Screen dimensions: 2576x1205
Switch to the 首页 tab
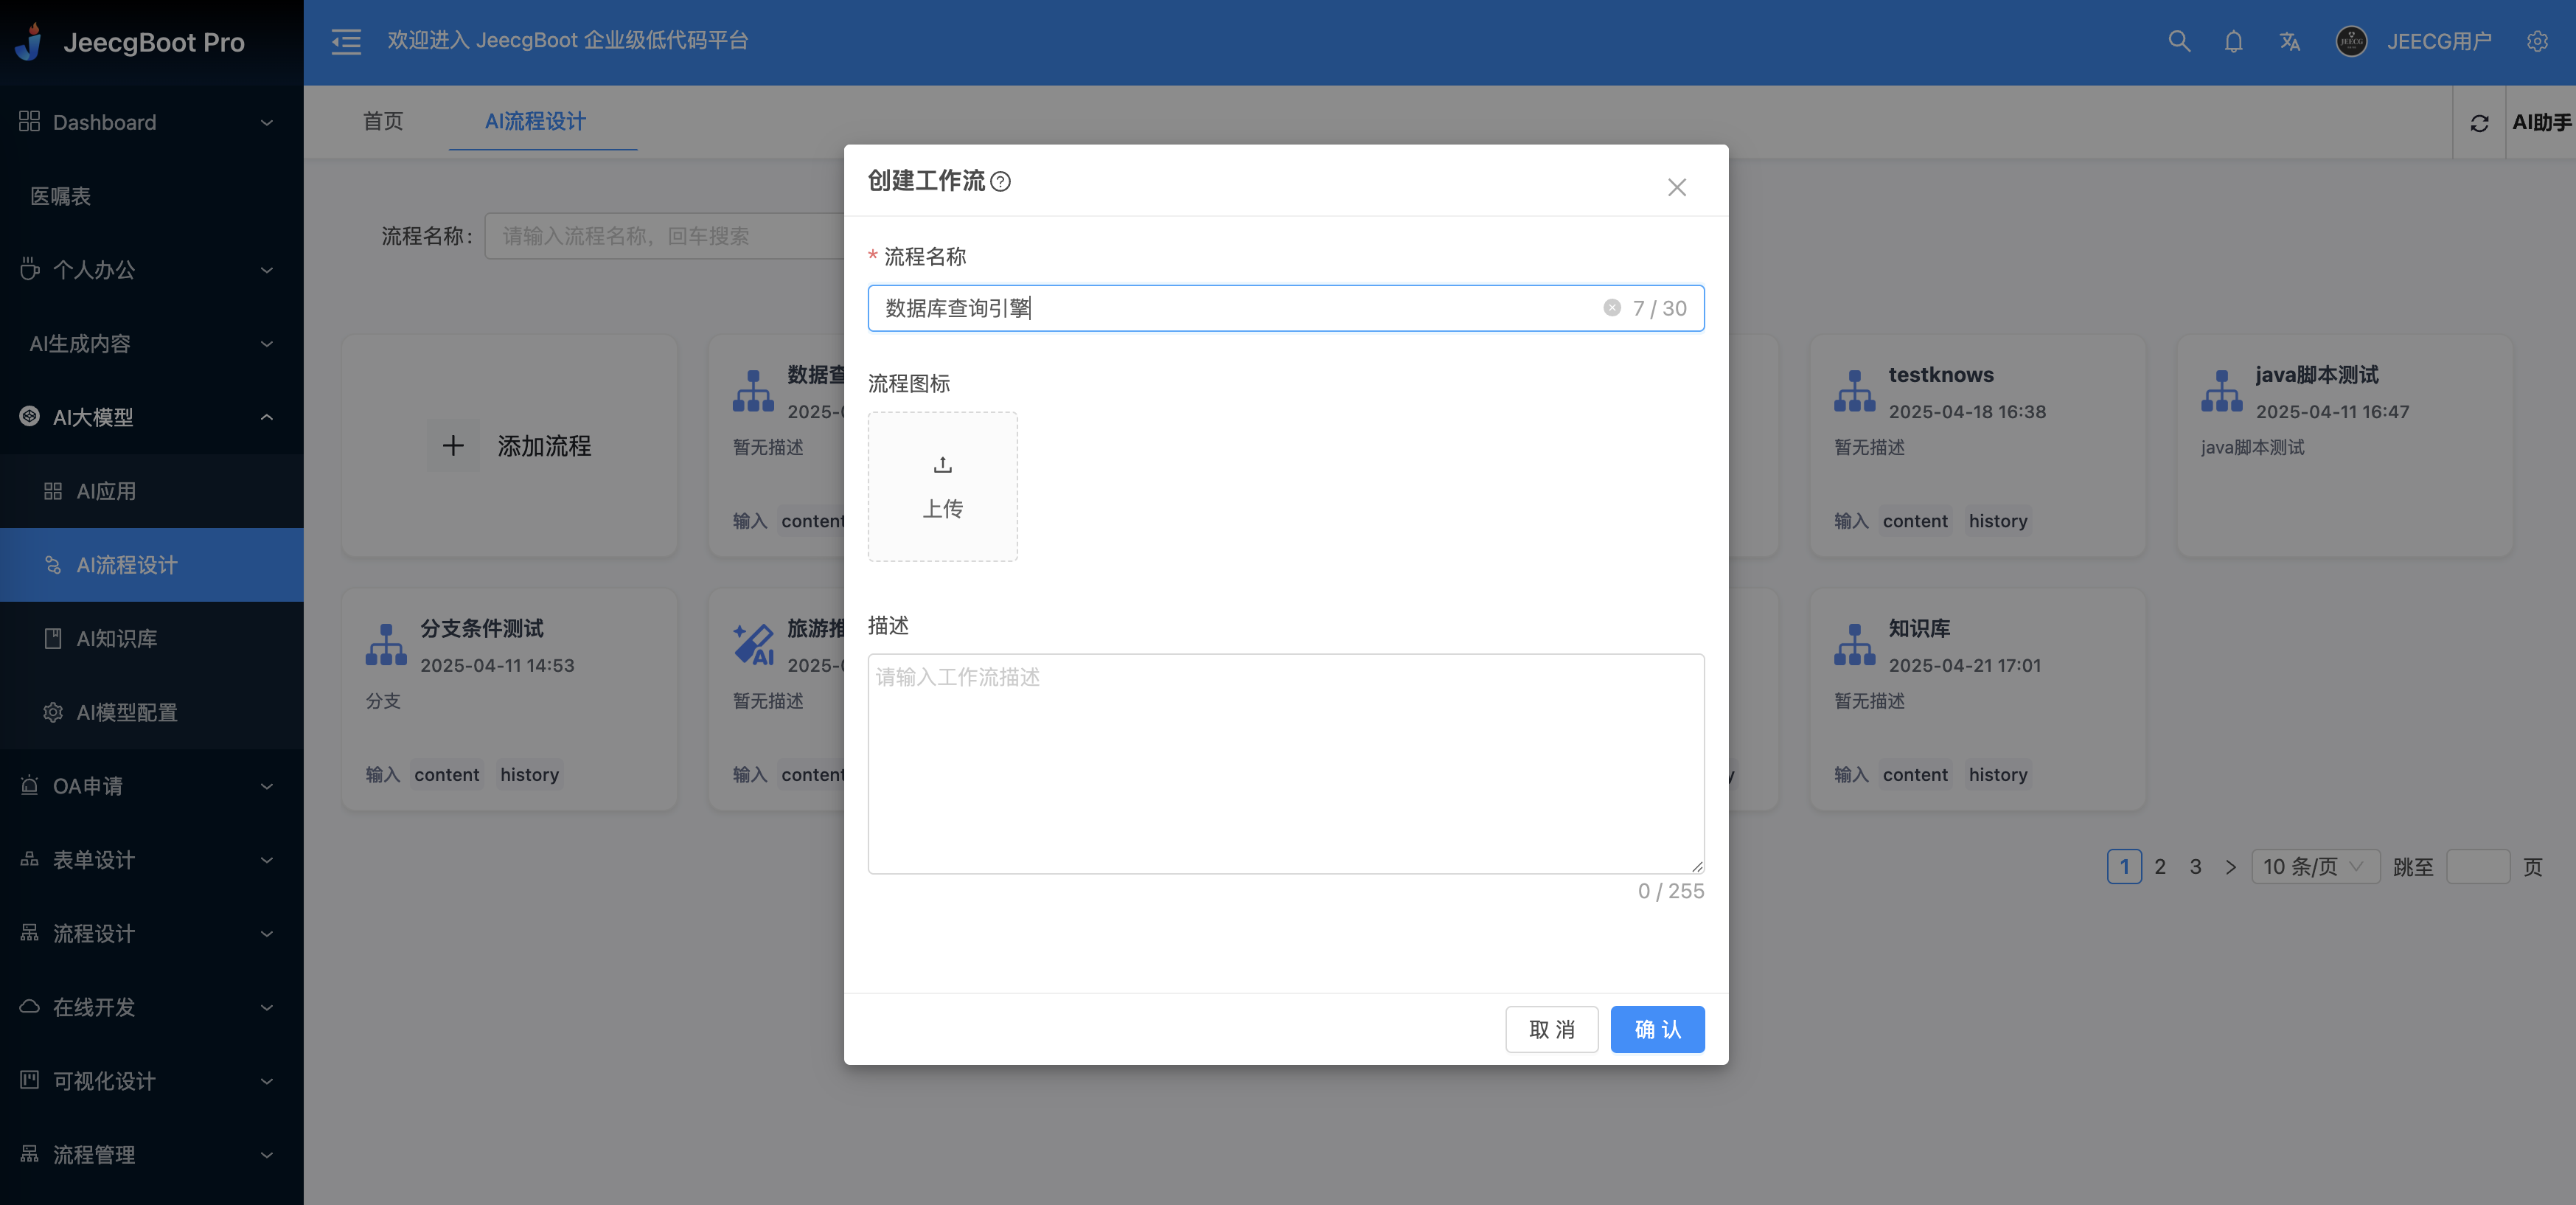point(383,121)
